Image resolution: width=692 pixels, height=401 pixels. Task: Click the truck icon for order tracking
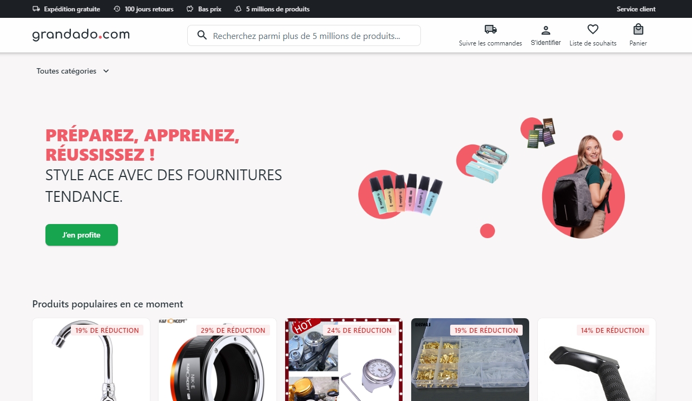coord(490,29)
